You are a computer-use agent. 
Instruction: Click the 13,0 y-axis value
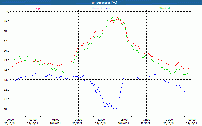[x=7, y=80]
